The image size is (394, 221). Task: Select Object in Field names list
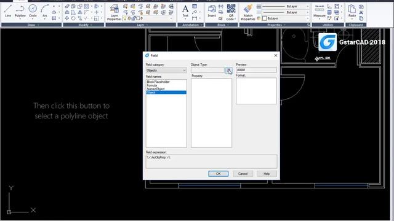pyautogui.click(x=166, y=93)
